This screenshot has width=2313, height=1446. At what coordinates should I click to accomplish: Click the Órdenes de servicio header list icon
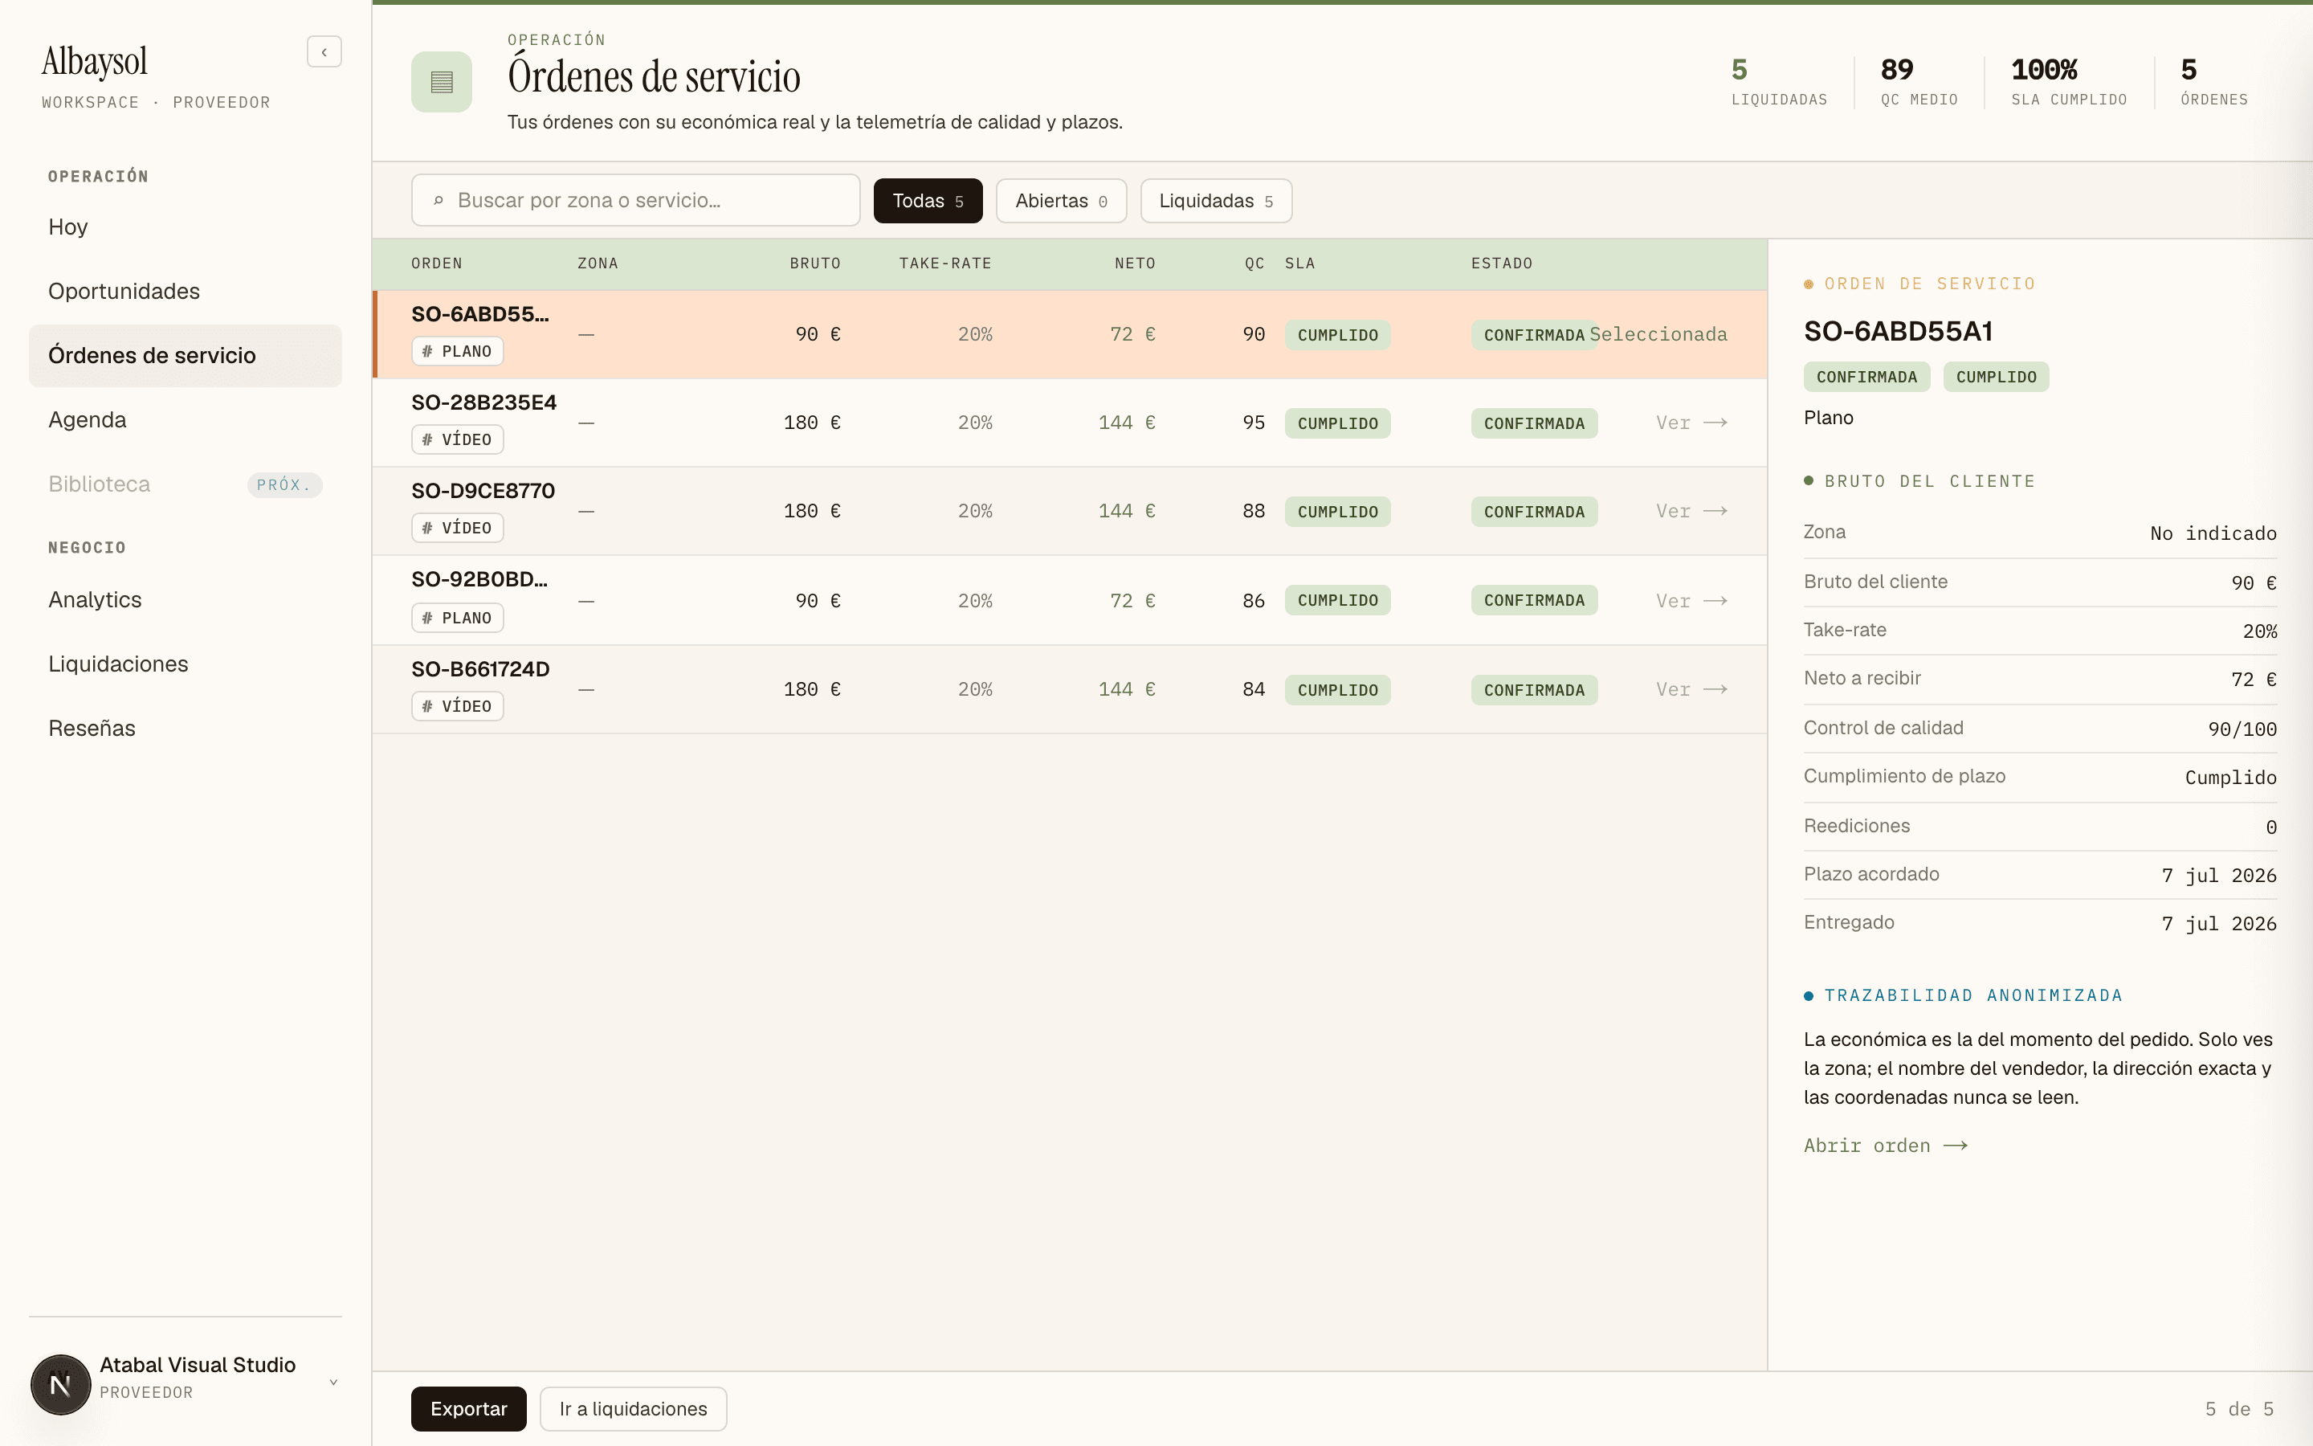pos(442,82)
